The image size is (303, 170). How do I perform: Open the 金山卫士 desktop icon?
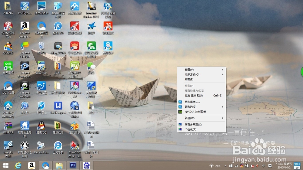click(41, 108)
